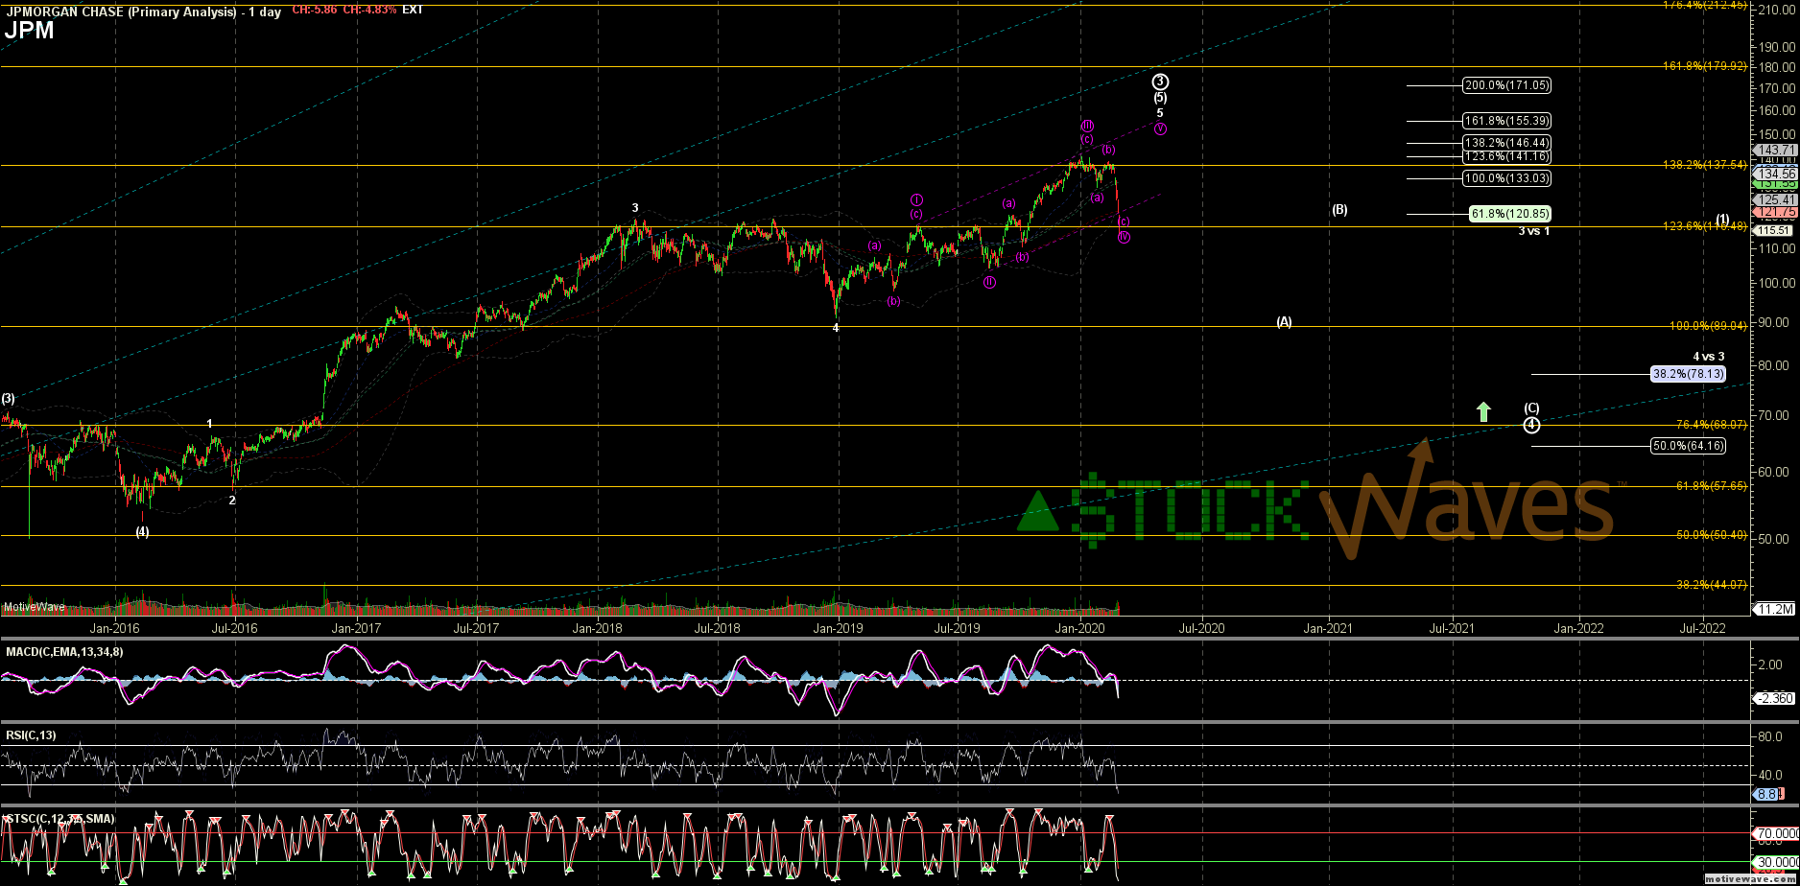1800x886 pixels.
Task: Click the 210.00 price axis value
Action: [1778, 10]
